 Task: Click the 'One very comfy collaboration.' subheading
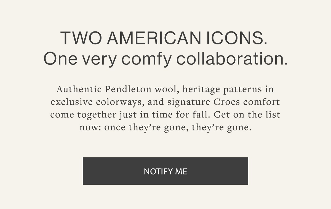click(165, 59)
